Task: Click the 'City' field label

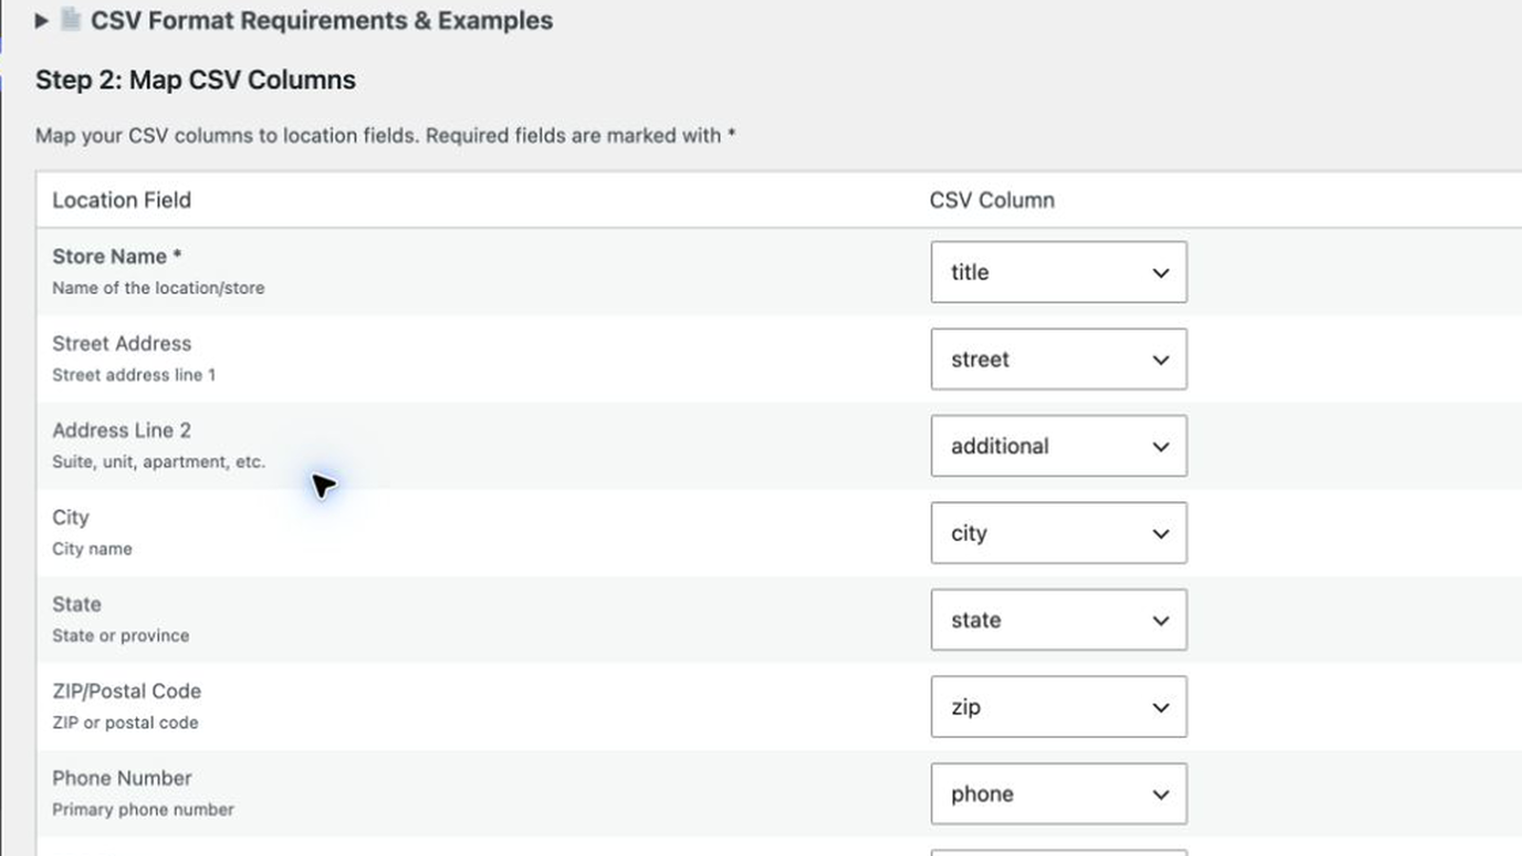Action: (x=70, y=517)
